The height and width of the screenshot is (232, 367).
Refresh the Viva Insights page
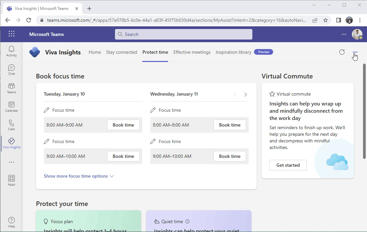[342, 52]
